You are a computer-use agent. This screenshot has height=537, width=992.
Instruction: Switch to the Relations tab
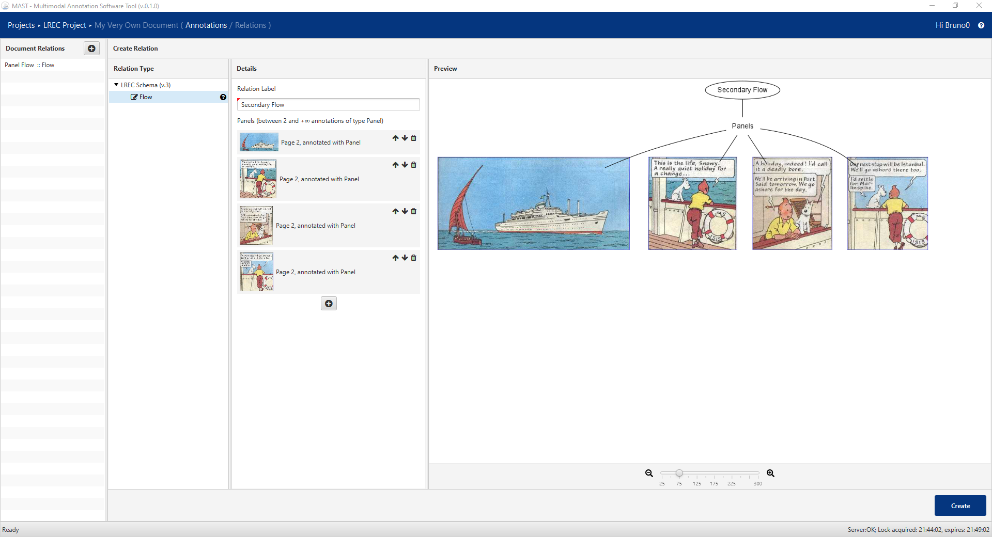(251, 25)
